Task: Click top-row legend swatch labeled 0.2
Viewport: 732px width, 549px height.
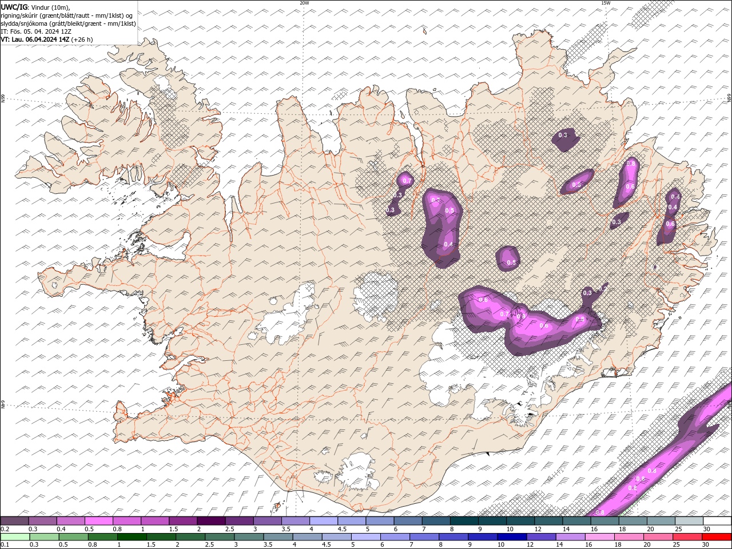Action: pos(14,520)
